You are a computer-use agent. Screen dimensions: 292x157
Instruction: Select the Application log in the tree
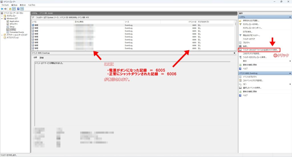[14, 21]
